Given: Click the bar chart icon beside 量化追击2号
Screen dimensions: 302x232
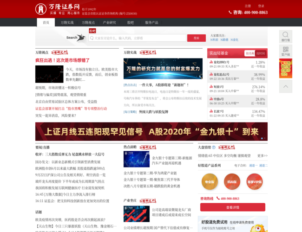Looking at the screenshot, I should pyautogui.click(x=211, y=74).
